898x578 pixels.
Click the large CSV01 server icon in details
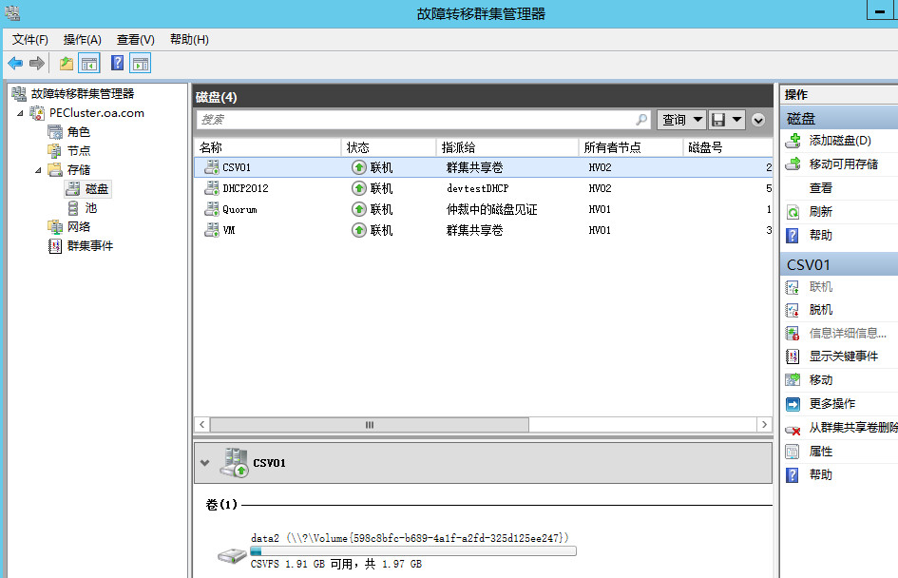coord(234,463)
